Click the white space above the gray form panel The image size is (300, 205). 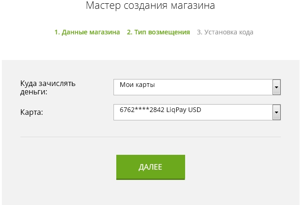coord(150,49)
